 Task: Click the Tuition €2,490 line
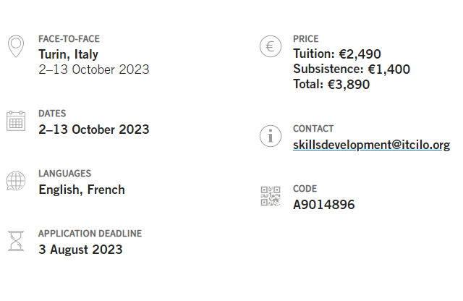click(336, 54)
